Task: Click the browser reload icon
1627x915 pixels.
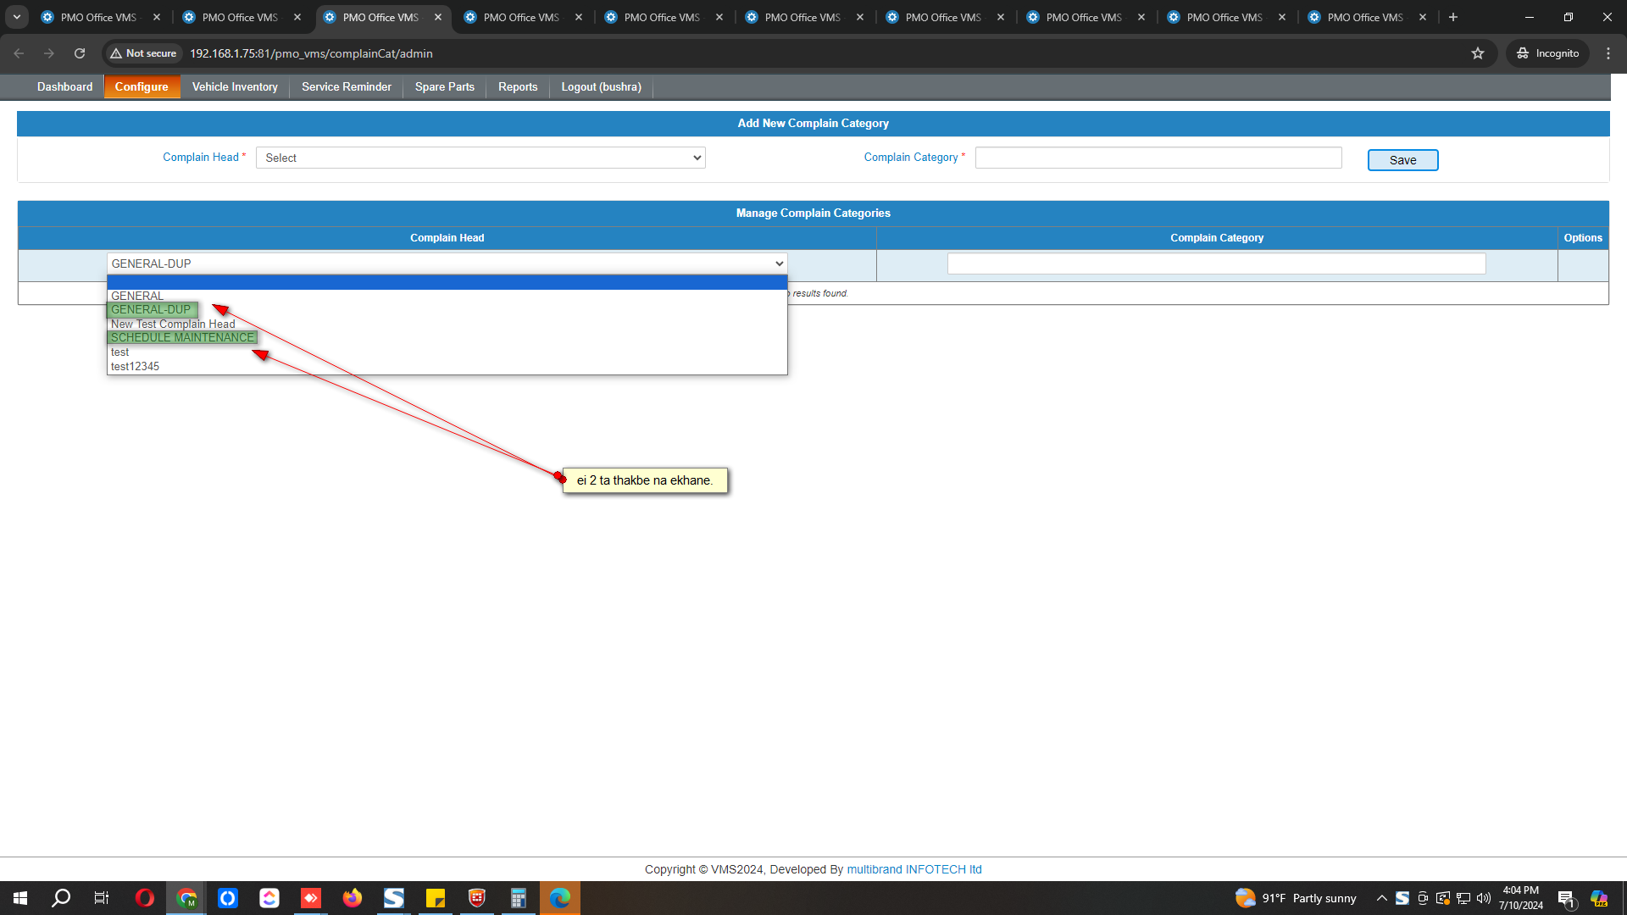Action: (80, 53)
